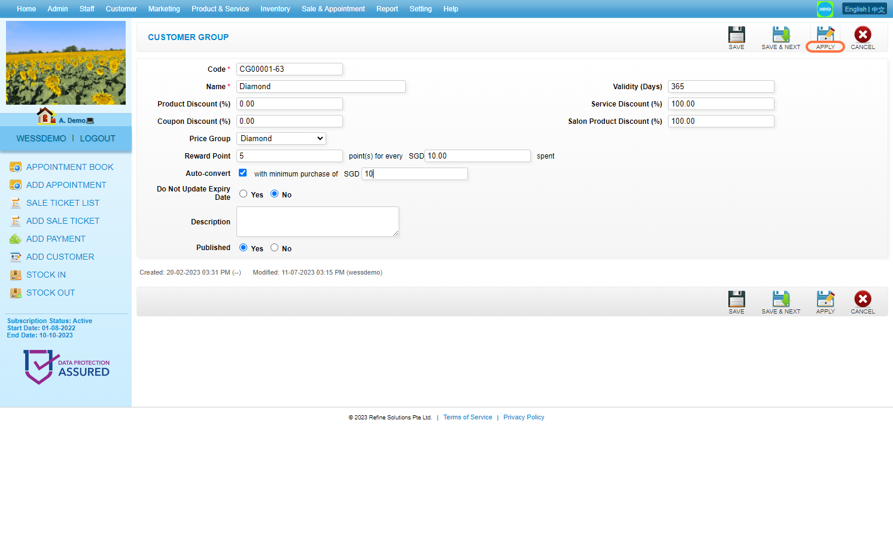Click the bottom Save & Next icon
Screen dimensions: 893x560
click(780, 299)
